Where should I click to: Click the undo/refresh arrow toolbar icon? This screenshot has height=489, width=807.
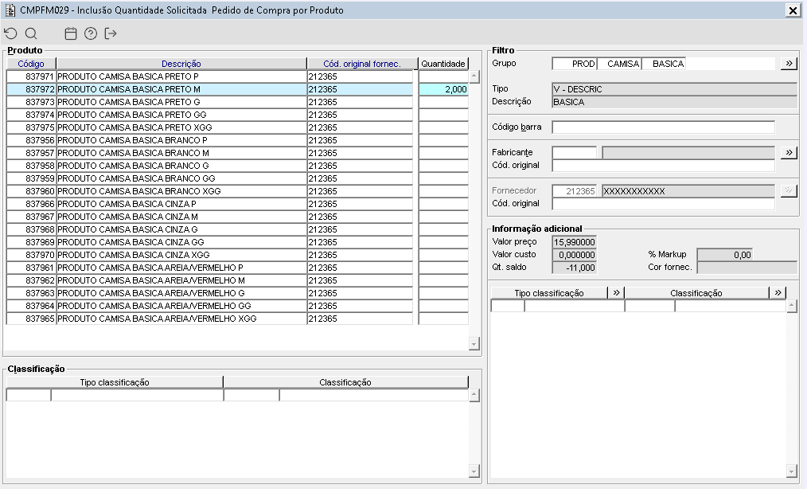[11, 33]
